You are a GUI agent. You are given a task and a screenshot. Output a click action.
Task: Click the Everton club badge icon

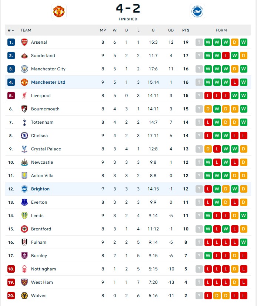24,202
